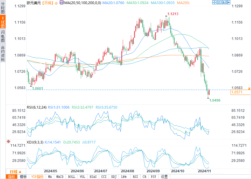Click the RSI(6,12,24) parameter label
Screen dimensions: 251x179
(37, 107)
